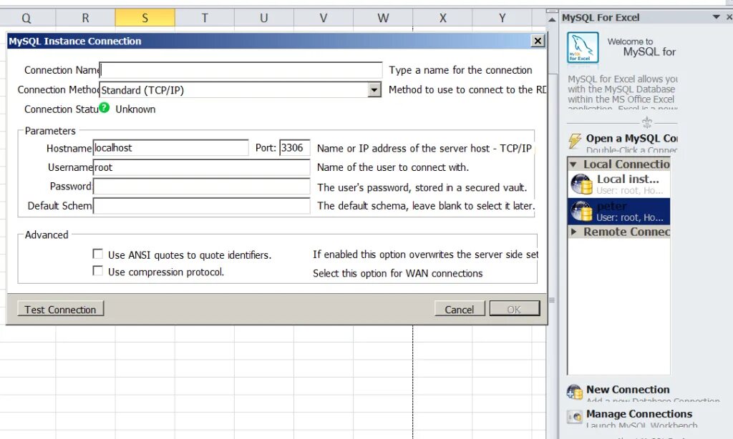This screenshot has width=733, height=439.
Task: Select column Y header in Excel
Action: 502,18
